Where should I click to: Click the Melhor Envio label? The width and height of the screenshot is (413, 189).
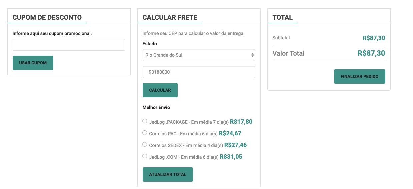[156, 107]
